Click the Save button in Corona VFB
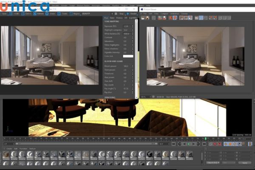The image size is (255, 170). click(x=5, y=14)
